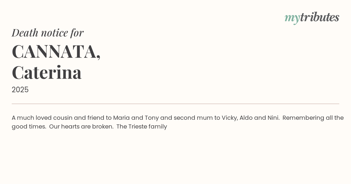Image resolution: width=351 pixels, height=184 pixels.
Task: Click the year "2025"
Action: pyautogui.click(x=20, y=90)
